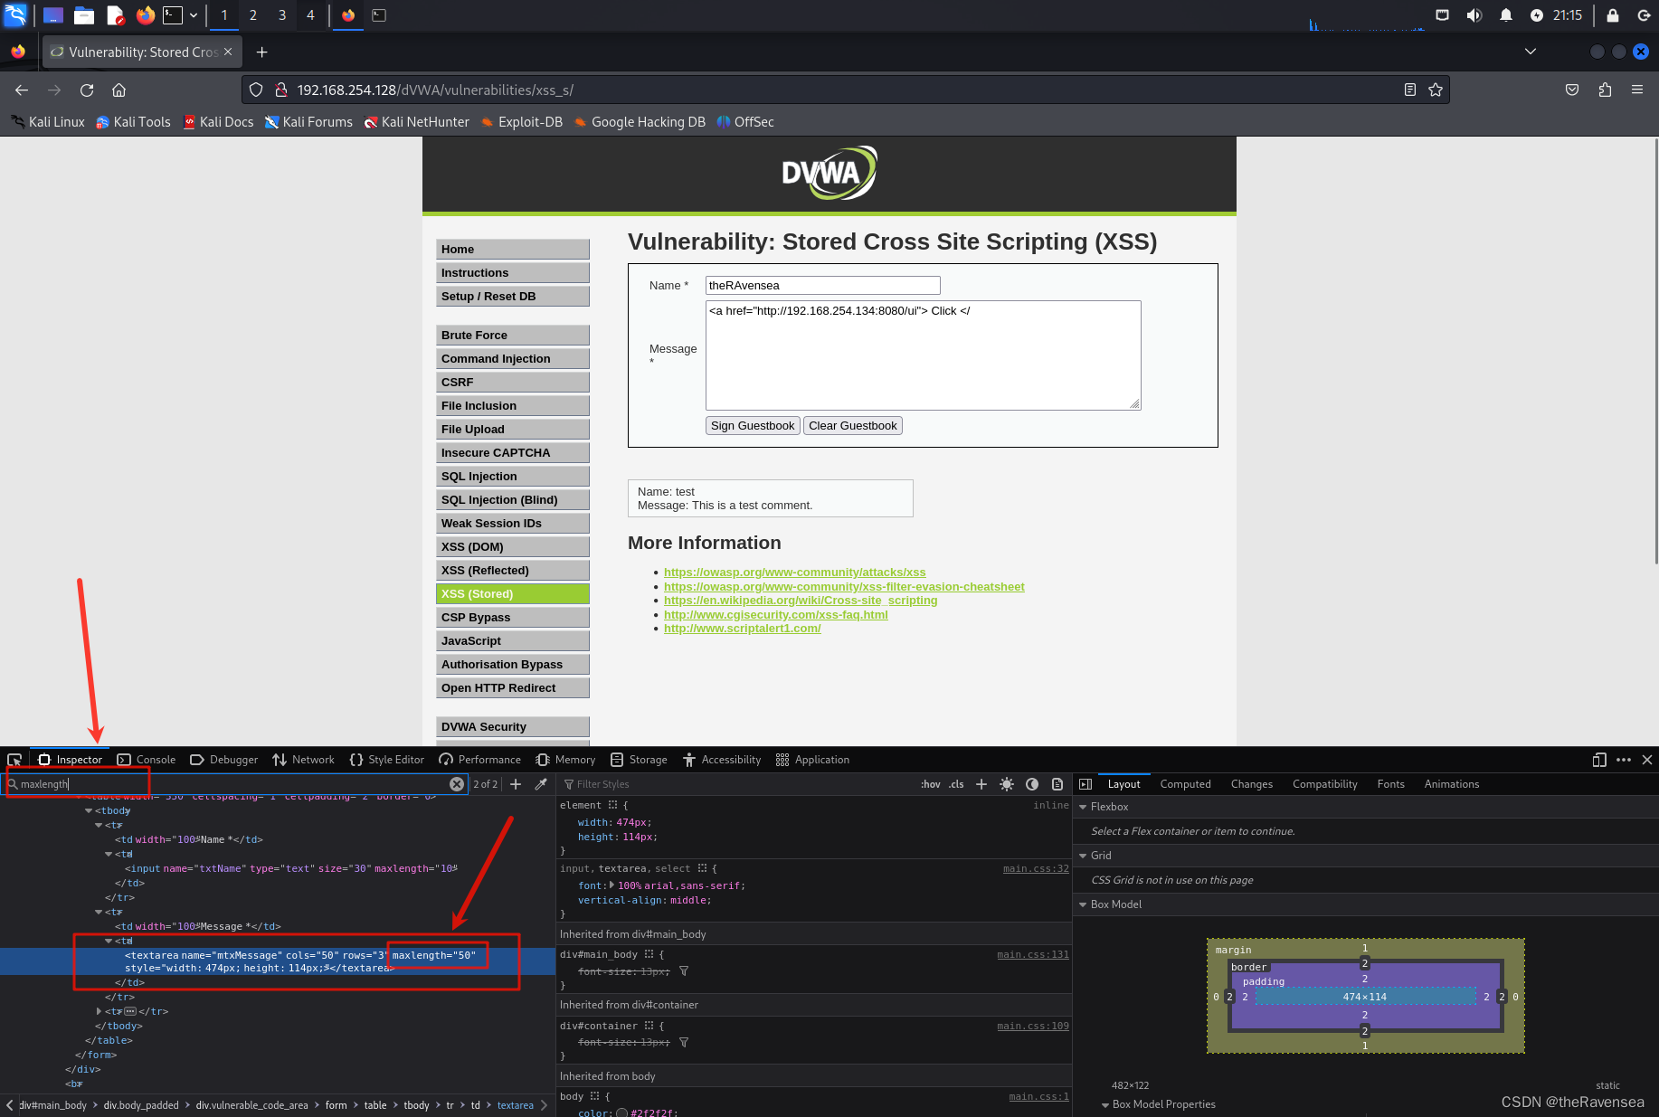Click the Name input field
Viewport: 1659px width, 1117px height.
[823, 286]
